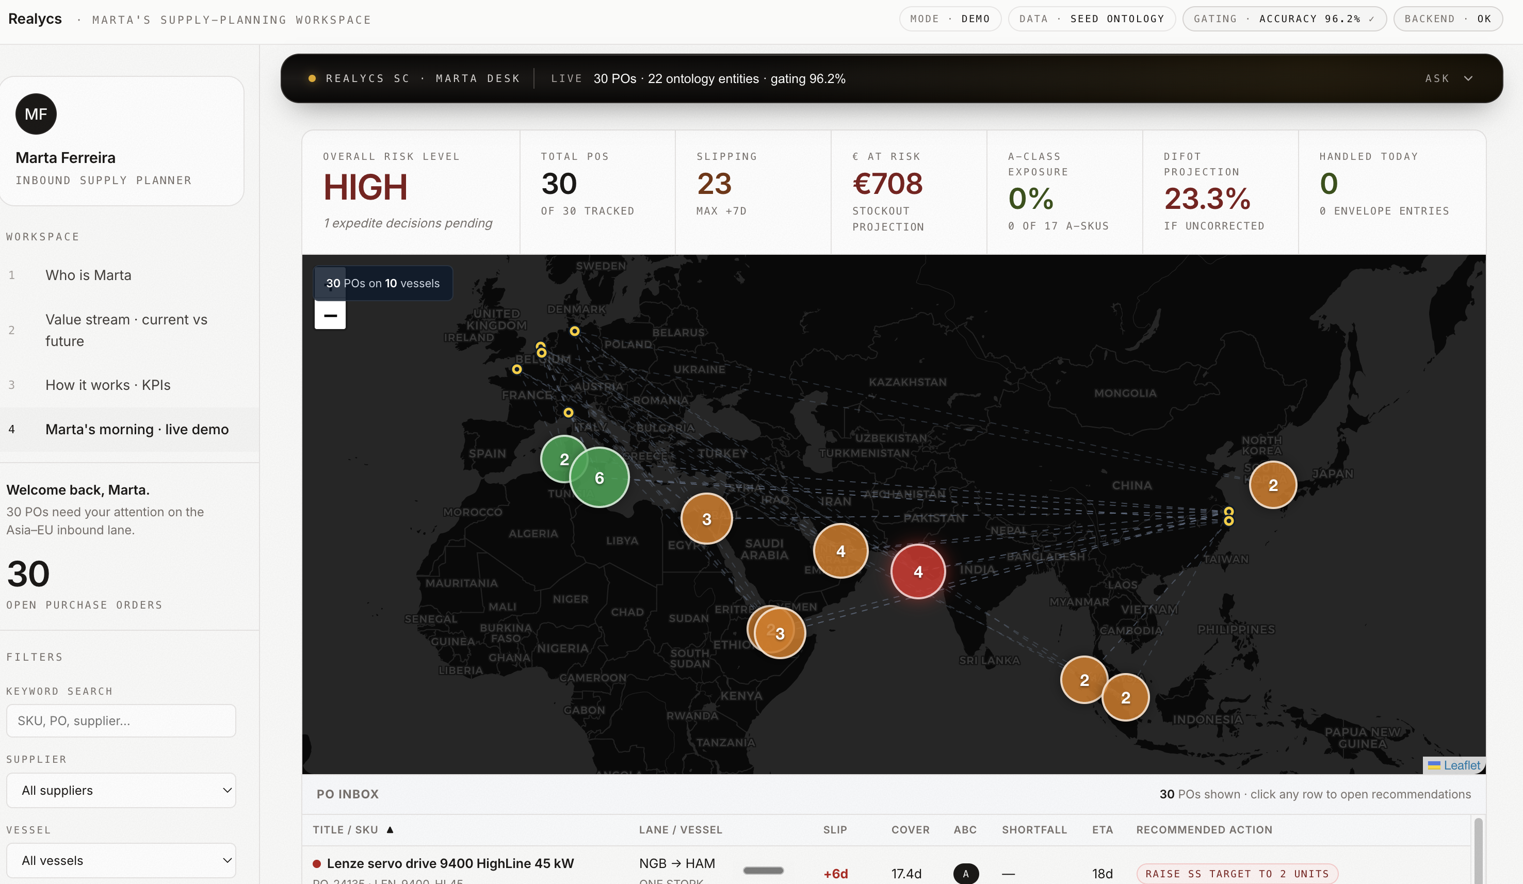Viewport: 1523px width, 884px height.
Task: Sort by Title / SKU arrow
Action: [x=390, y=830]
